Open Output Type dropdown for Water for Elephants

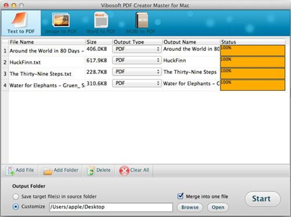tap(137, 83)
